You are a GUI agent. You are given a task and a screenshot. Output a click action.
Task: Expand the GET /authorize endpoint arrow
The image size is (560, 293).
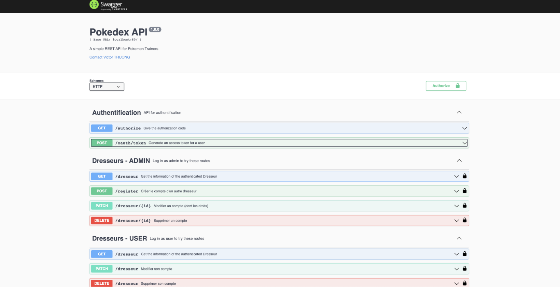[x=464, y=128]
